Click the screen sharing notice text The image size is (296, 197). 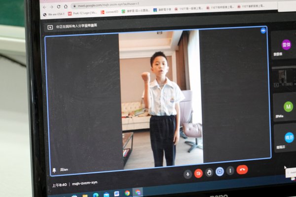tap(76, 26)
